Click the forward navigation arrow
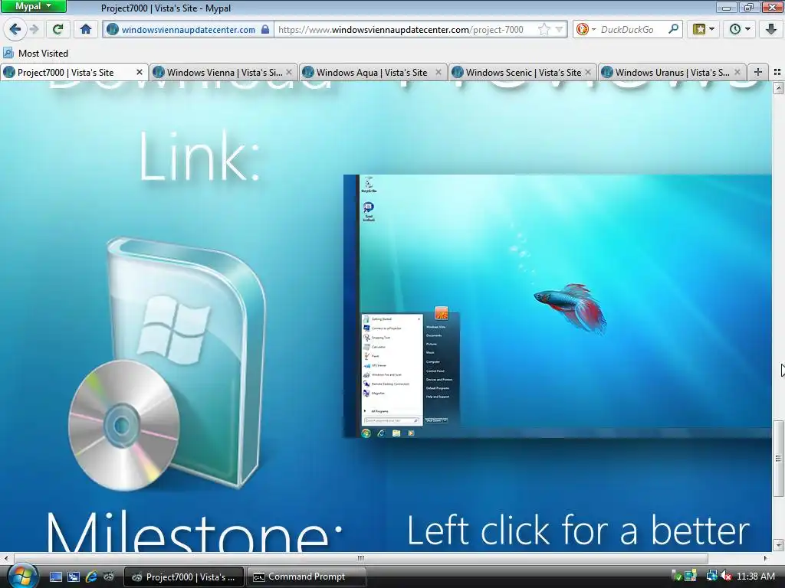This screenshot has height=588, width=785. [x=34, y=30]
